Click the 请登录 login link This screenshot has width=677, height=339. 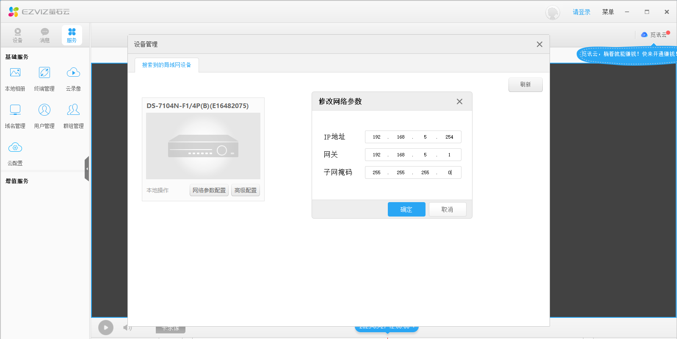581,12
